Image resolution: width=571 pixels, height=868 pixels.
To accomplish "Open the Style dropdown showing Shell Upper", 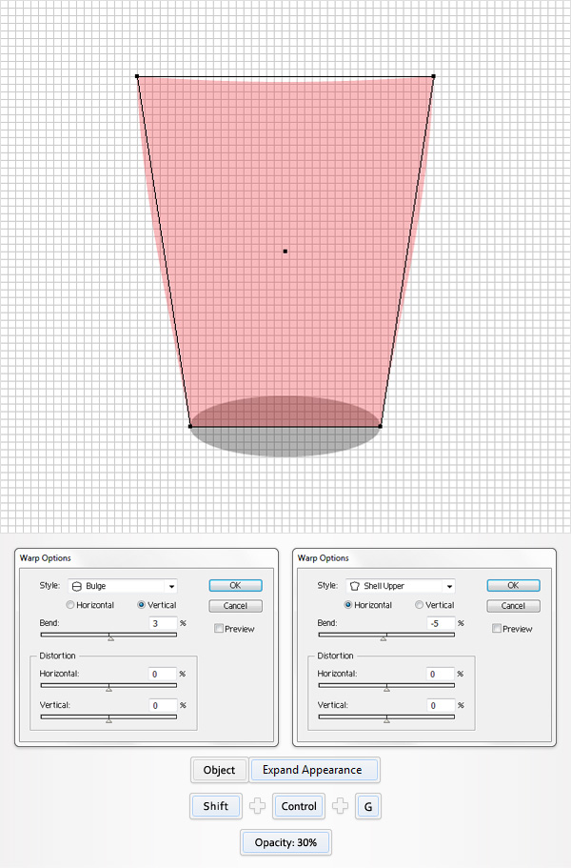I will 401,586.
